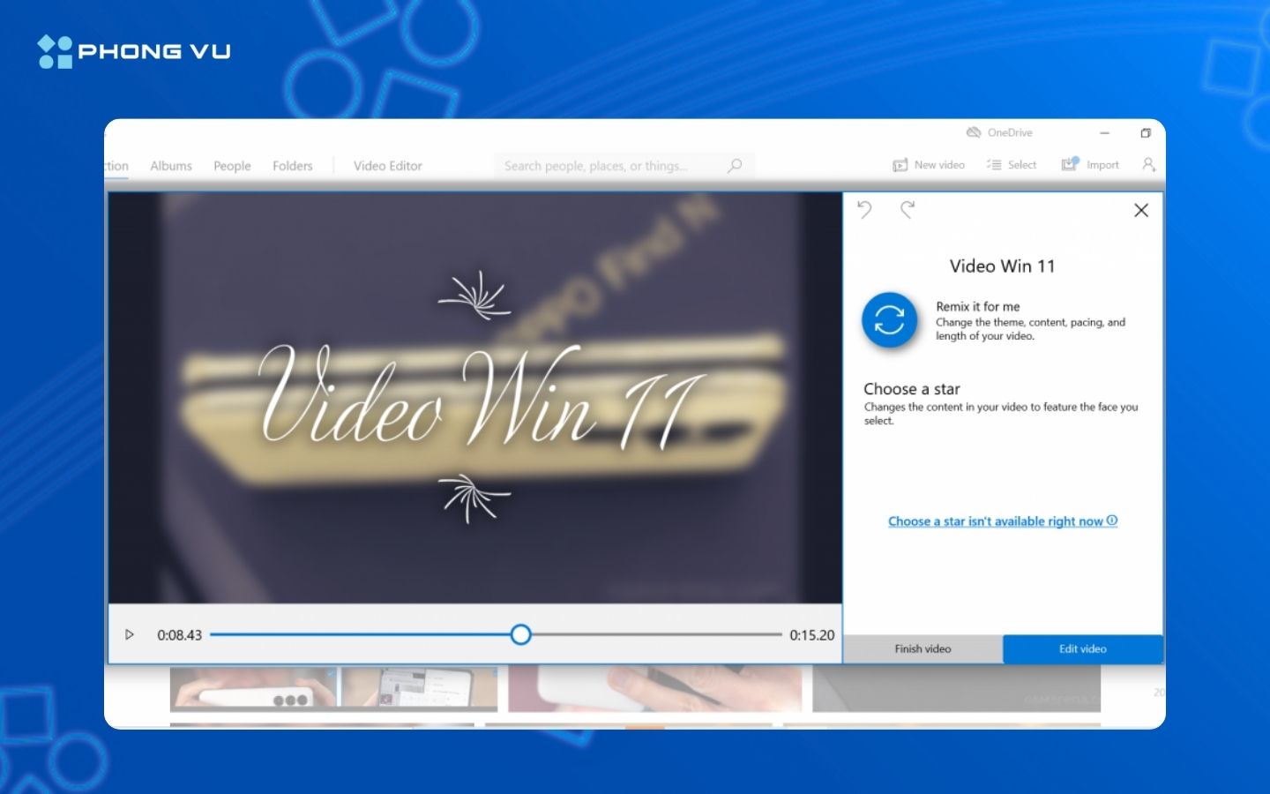Viewport: 1270px width, 794px height.
Task: Click the circular Remix it for me icon
Action: click(x=889, y=320)
